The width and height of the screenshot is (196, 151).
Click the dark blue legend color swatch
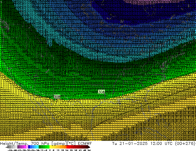tap(29, 147)
